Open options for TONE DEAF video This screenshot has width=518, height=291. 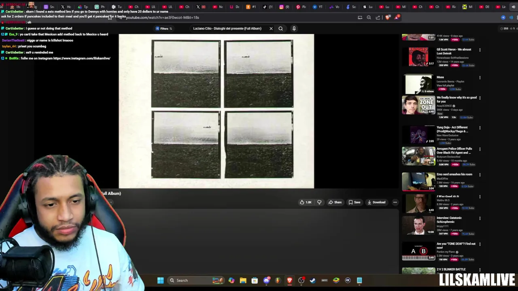pos(480,244)
